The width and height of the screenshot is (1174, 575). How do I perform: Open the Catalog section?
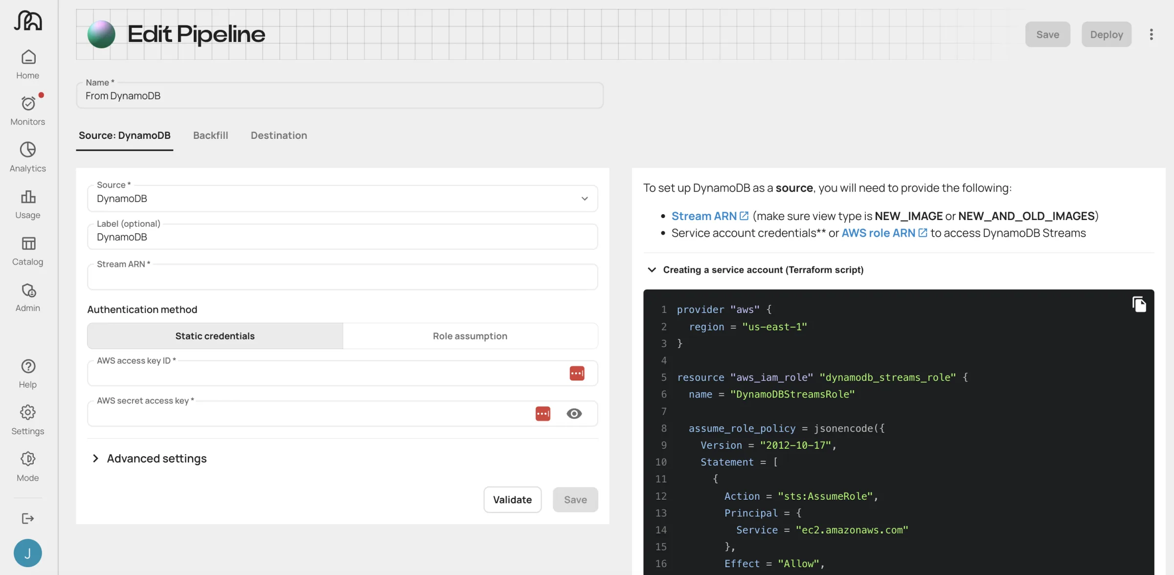click(28, 251)
